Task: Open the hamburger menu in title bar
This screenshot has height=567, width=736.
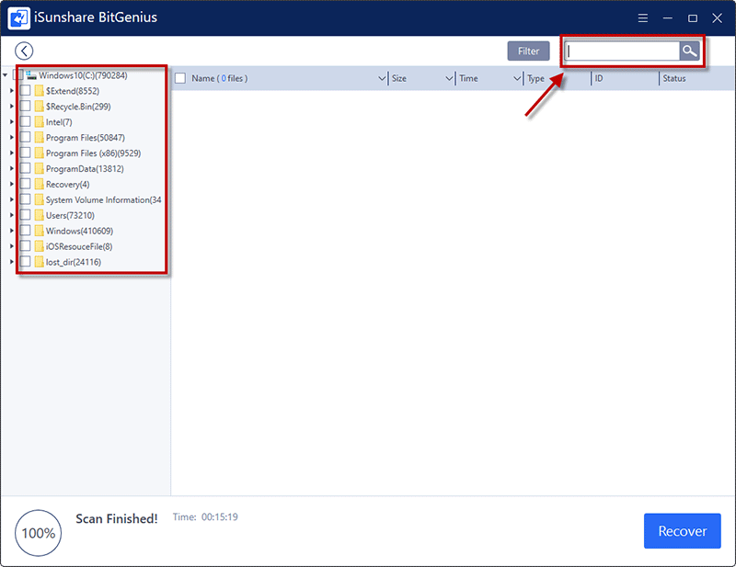Action: click(x=642, y=17)
